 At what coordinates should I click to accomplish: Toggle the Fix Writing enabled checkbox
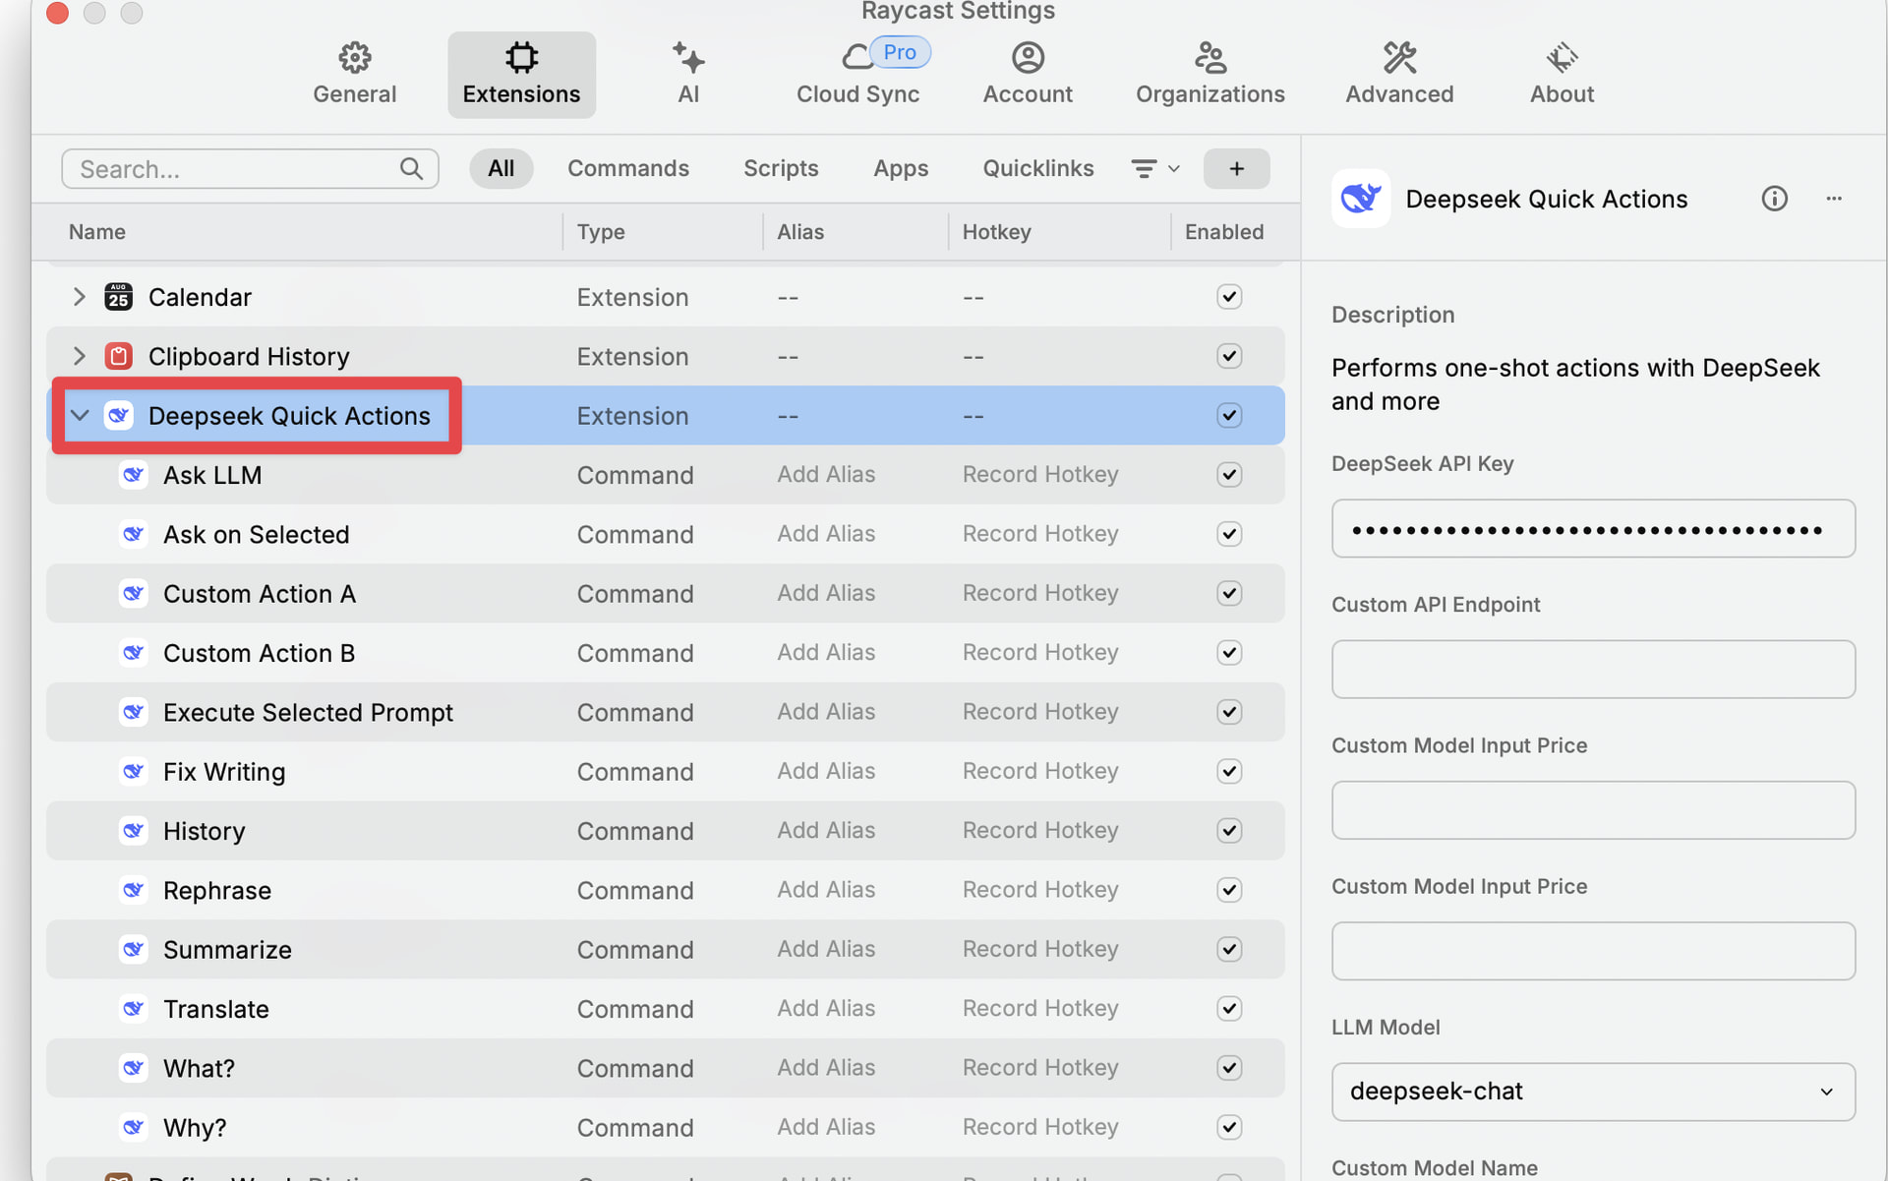point(1229,771)
